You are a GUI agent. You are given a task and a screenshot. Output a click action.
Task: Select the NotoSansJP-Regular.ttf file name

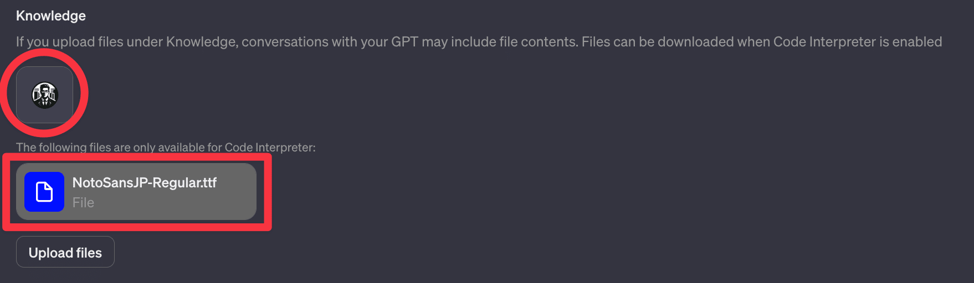(144, 182)
